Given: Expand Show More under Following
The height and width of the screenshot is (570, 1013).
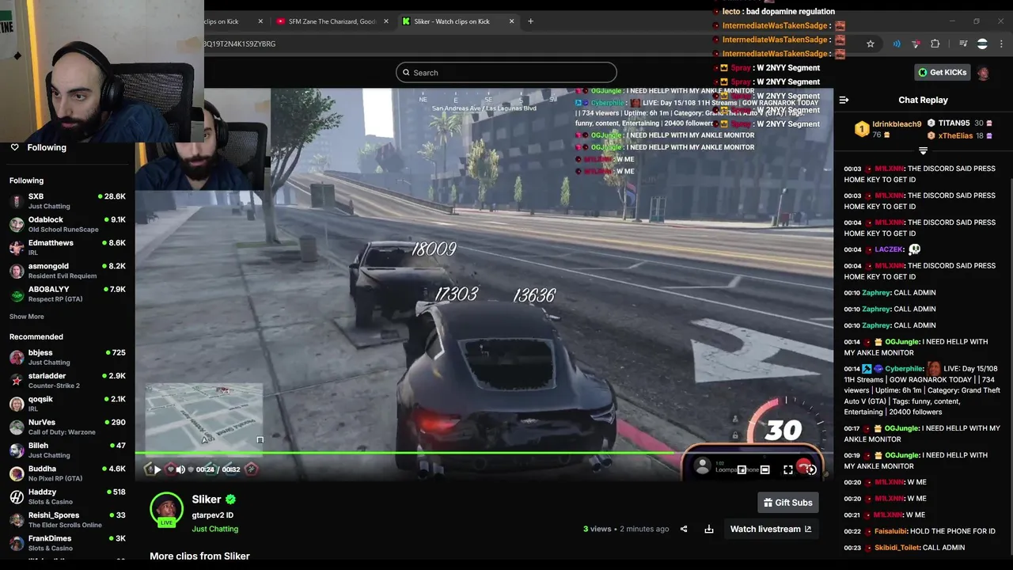Looking at the screenshot, I should click(x=27, y=317).
